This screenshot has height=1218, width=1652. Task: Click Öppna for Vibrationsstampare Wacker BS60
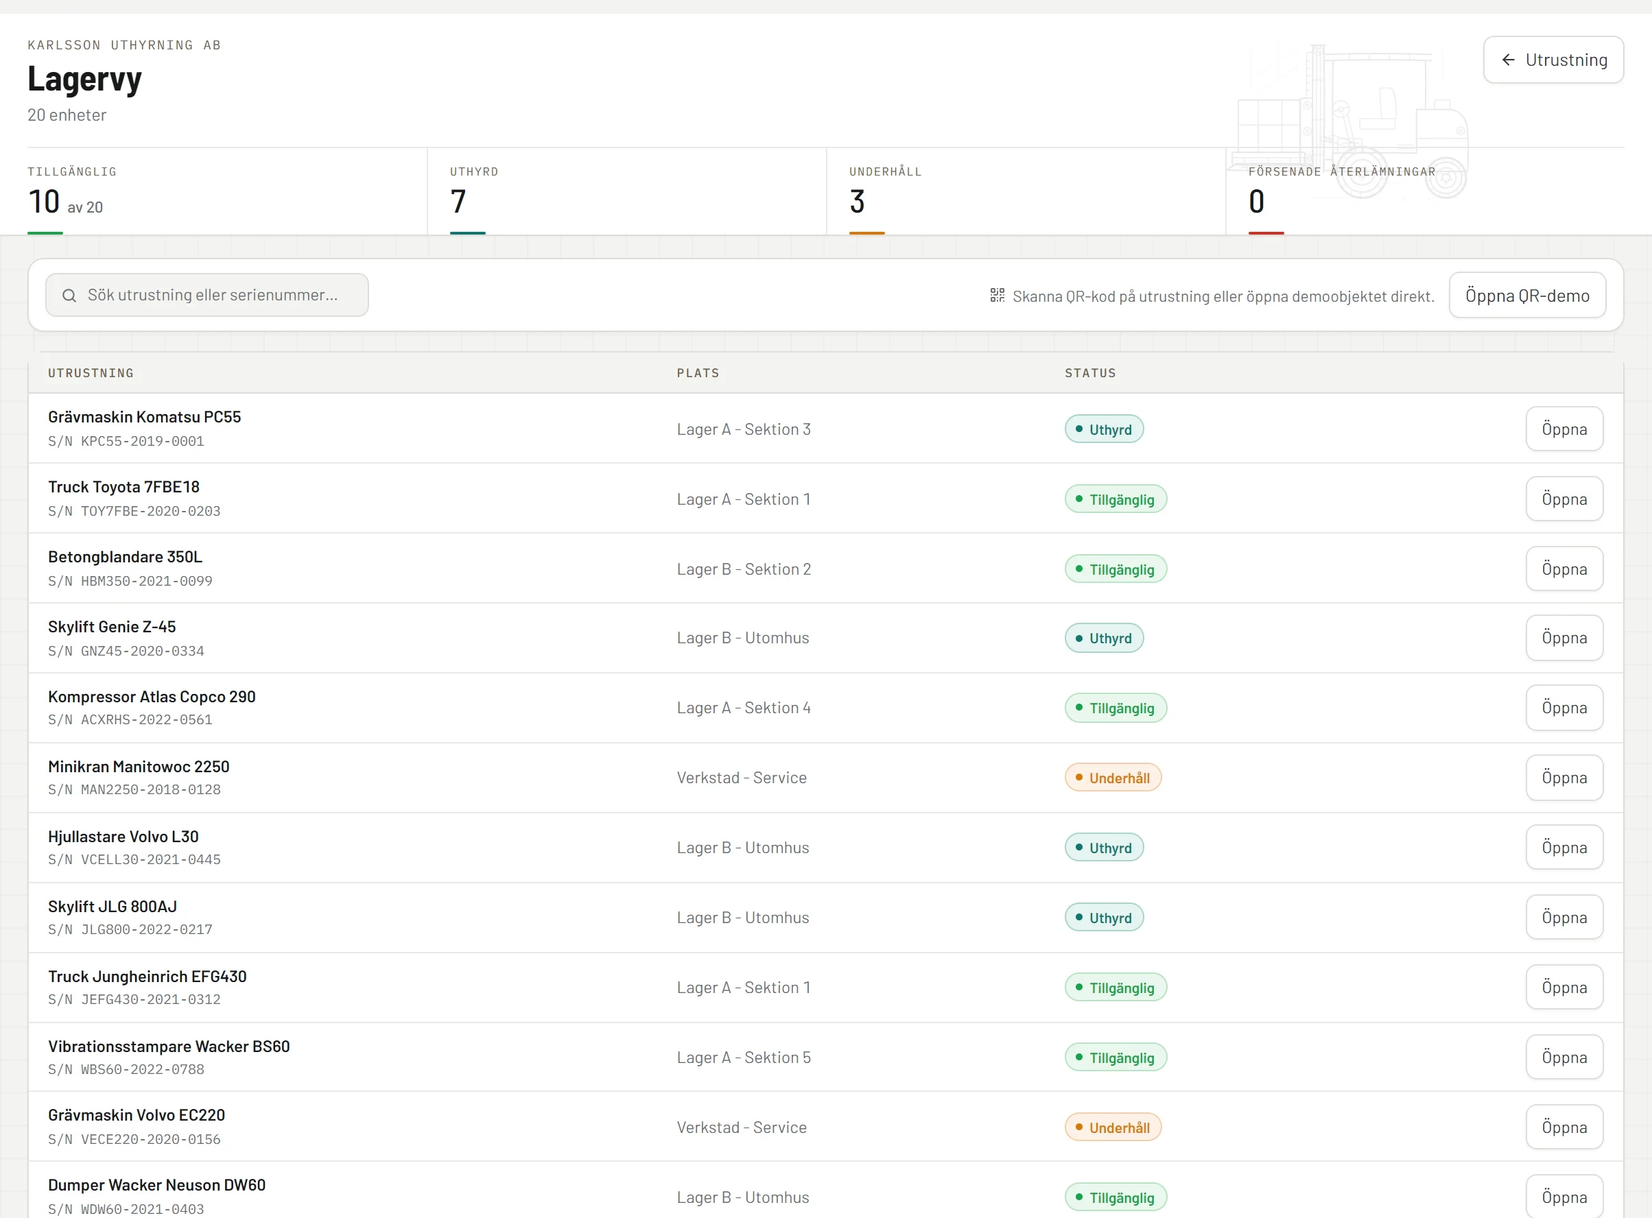coord(1564,1058)
